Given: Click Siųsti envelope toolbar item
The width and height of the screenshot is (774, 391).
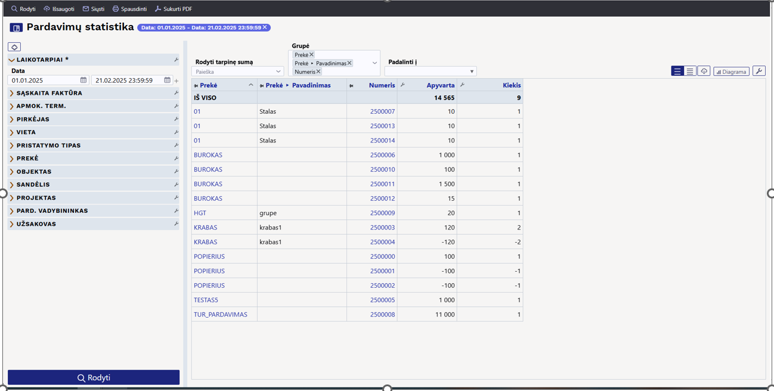Looking at the screenshot, I should click(93, 9).
